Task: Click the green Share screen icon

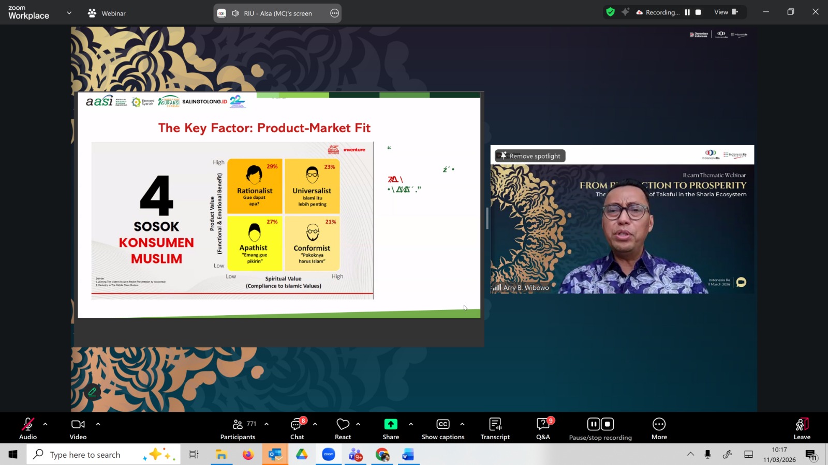Action: 391,424
